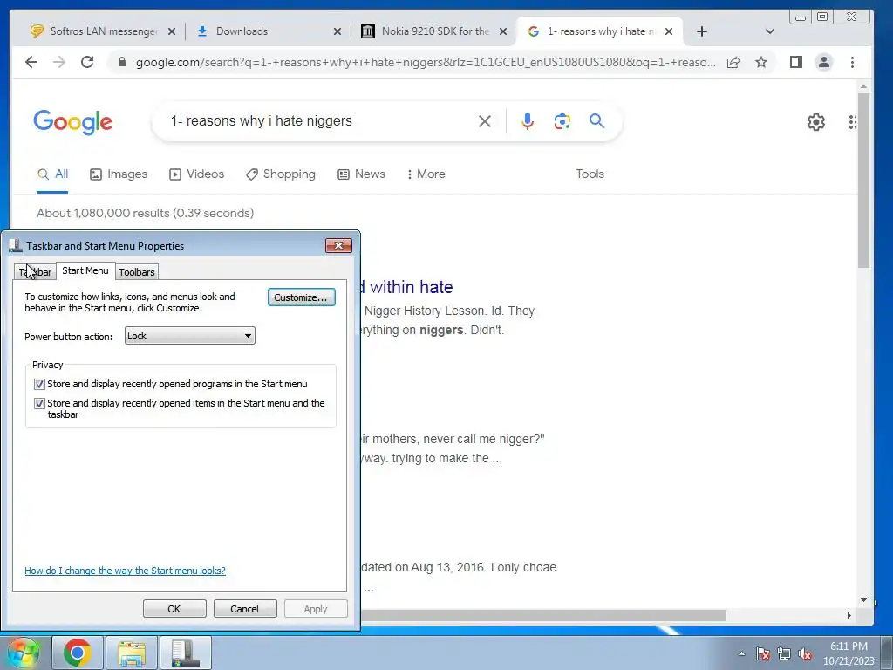Cancel the Taskbar properties dialog

[244, 608]
